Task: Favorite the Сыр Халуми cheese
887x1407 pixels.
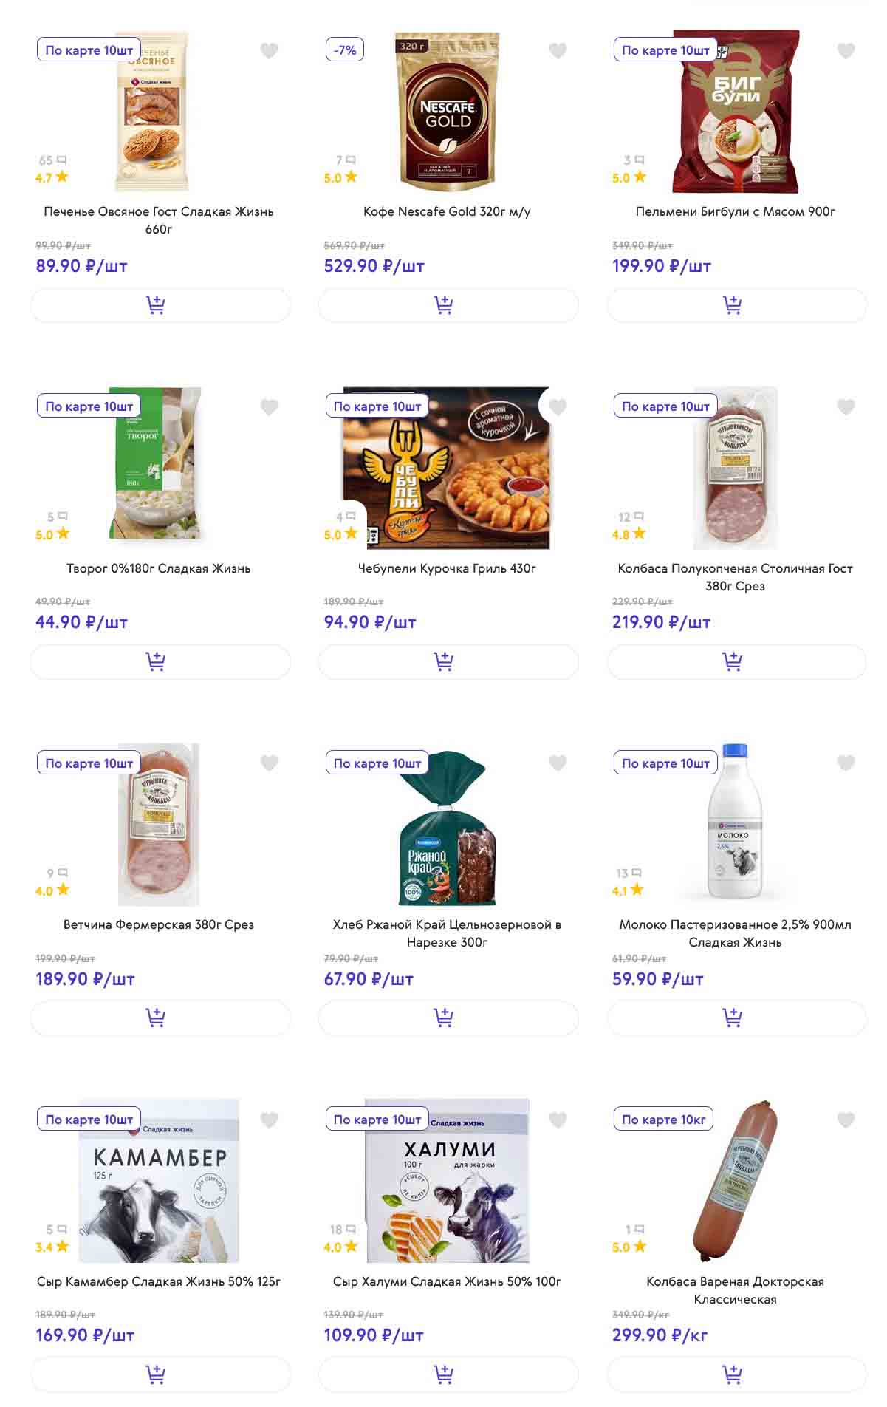Action: pyautogui.click(x=558, y=1120)
